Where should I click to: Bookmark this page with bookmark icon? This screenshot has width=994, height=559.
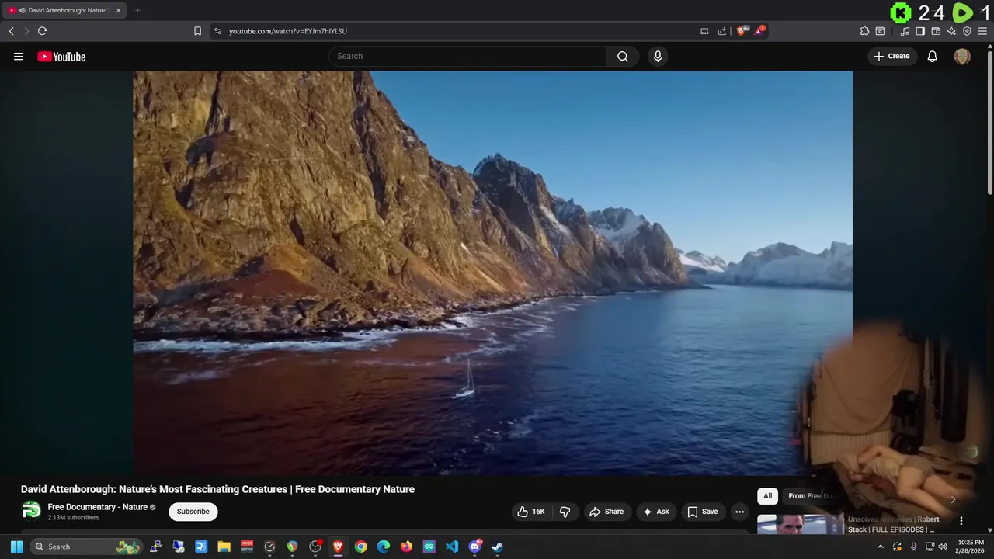pos(197,31)
